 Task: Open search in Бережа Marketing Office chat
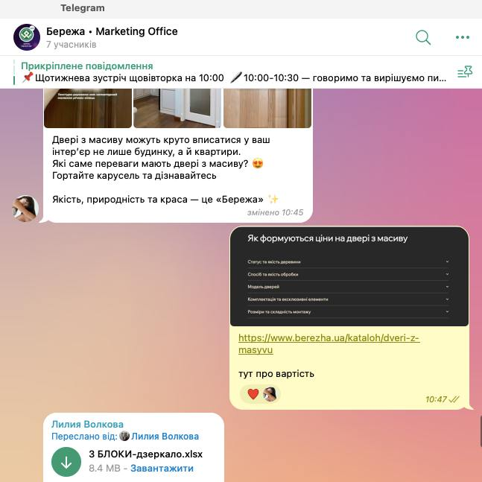click(x=423, y=37)
